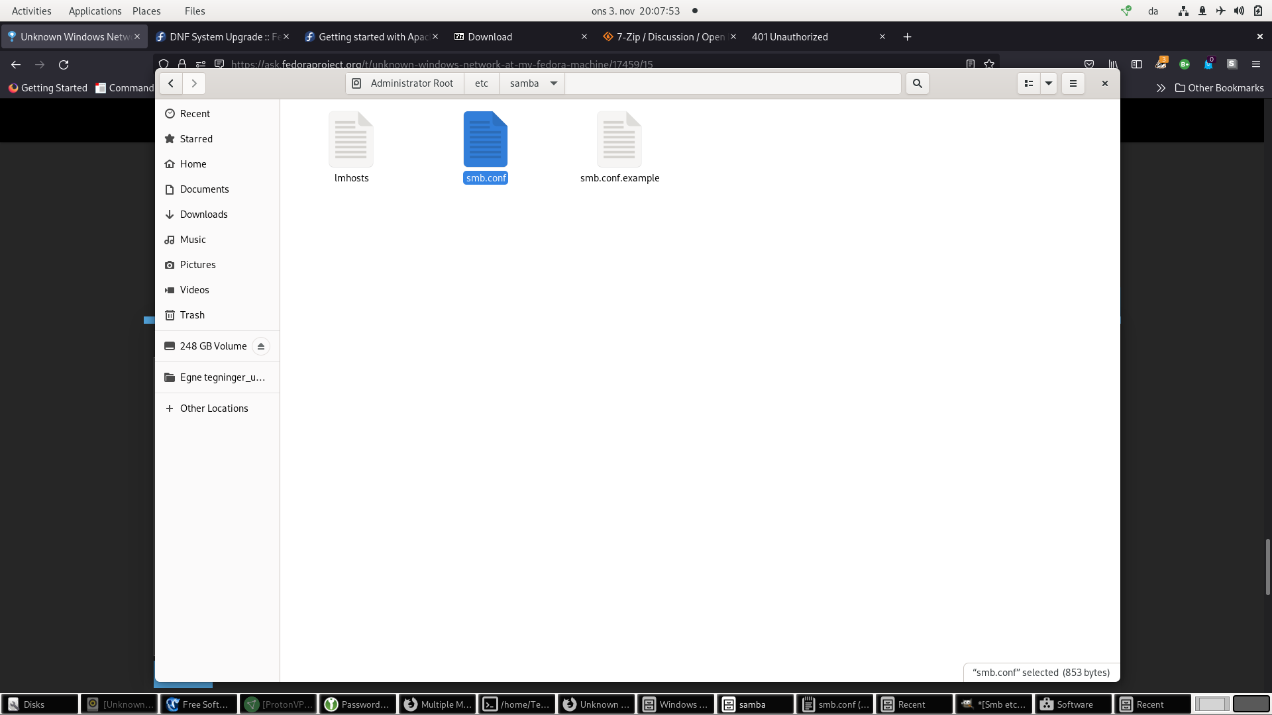Open the Files hamburger menu
This screenshot has height=715, width=1272.
pos(1073,83)
